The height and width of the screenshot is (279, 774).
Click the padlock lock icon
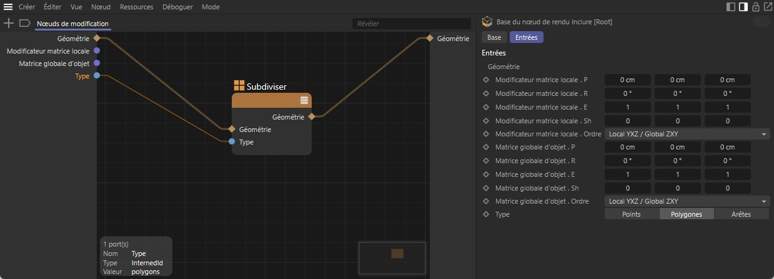[x=755, y=7]
